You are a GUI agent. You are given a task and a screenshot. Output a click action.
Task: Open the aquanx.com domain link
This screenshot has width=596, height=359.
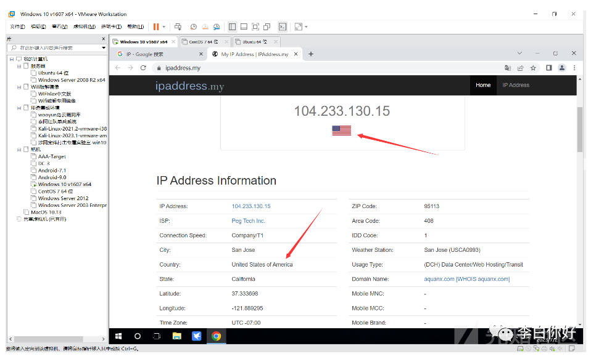467,280
